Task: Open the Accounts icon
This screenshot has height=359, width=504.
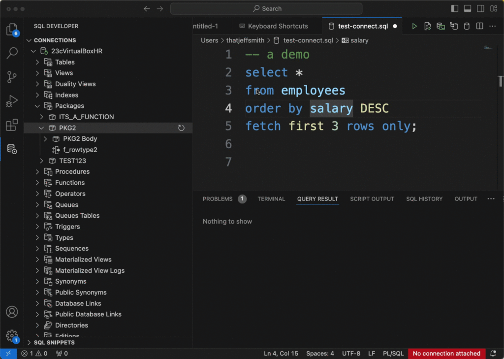Action: click(12, 312)
